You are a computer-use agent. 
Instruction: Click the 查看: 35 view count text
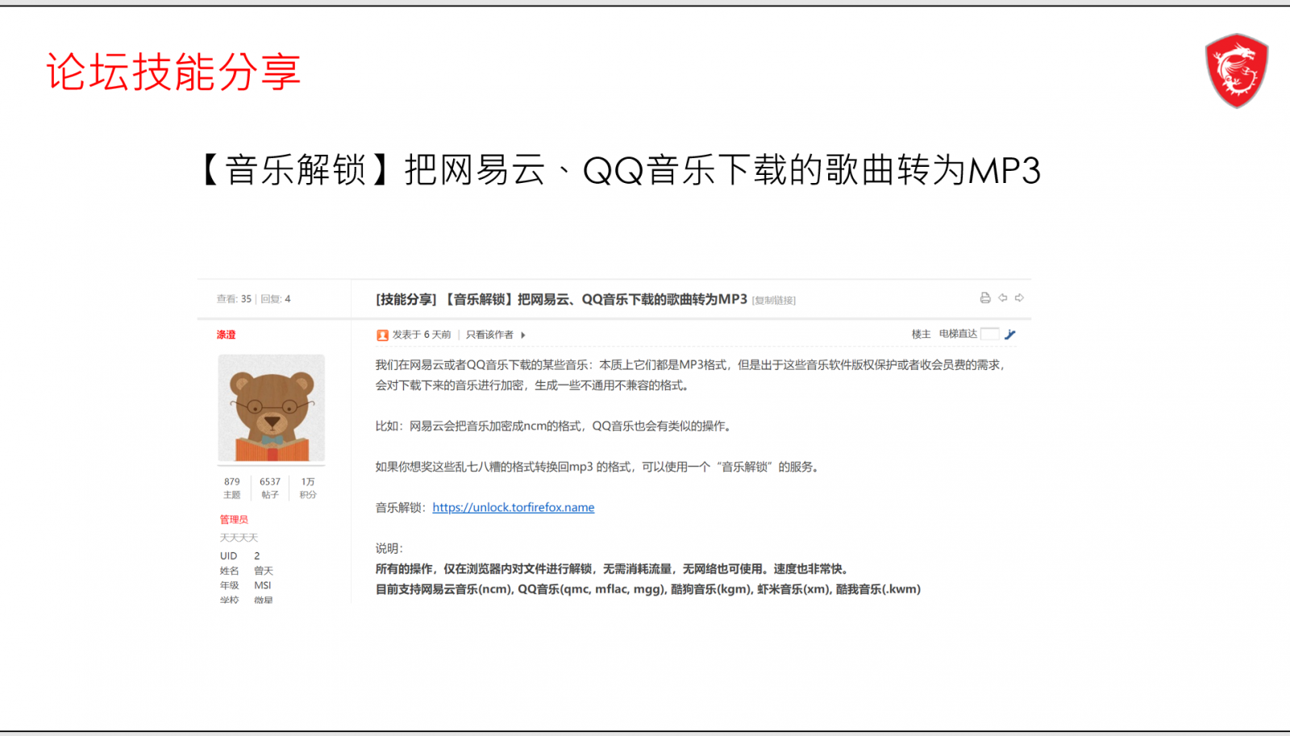click(234, 298)
